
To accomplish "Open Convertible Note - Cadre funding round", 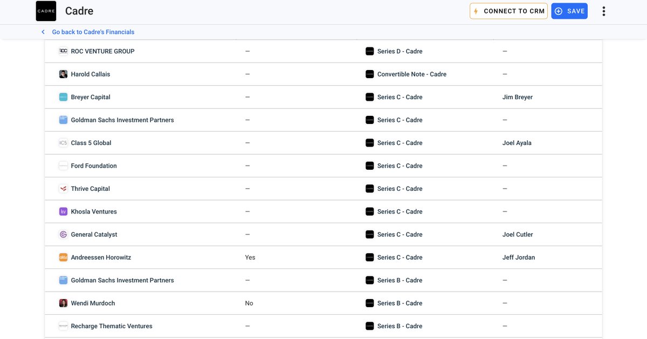I will coord(411,74).
